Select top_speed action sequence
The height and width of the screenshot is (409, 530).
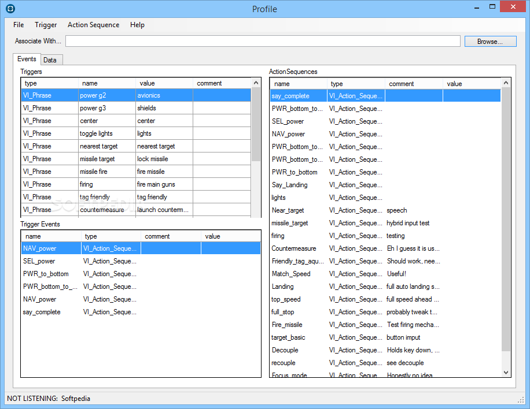click(385, 299)
